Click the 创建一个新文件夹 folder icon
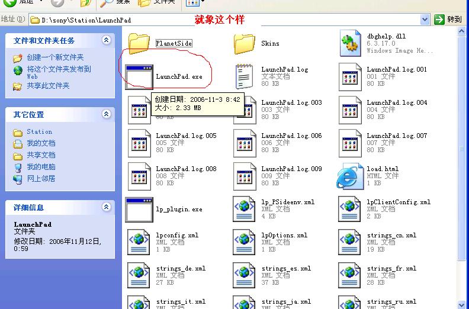The height and width of the screenshot is (309, 469). coord(18,58)
